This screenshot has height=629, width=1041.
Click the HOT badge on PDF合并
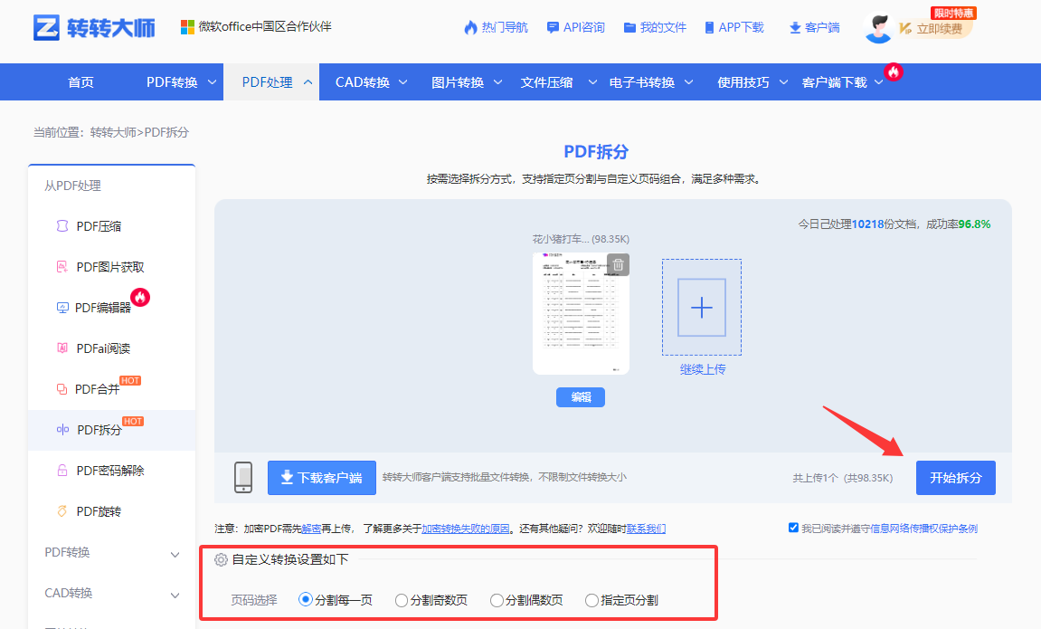[x=130, y=381]
